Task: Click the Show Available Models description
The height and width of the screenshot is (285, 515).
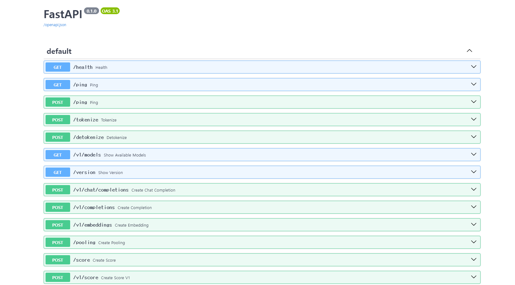Action: pyautogui.click(x=125, y=155)
